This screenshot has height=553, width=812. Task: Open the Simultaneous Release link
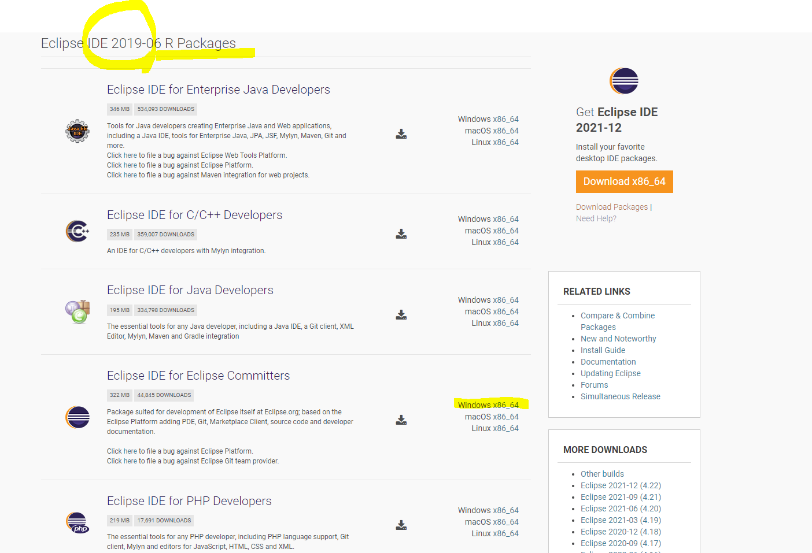620,396
